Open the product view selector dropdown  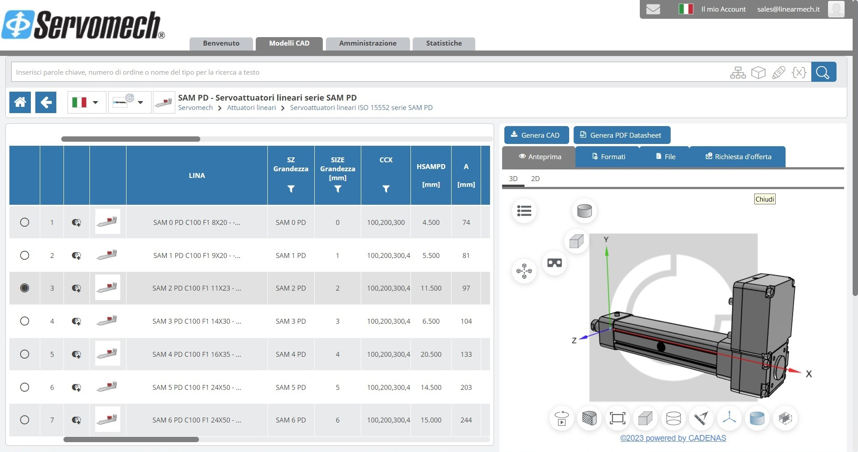(x=130, y=102)
